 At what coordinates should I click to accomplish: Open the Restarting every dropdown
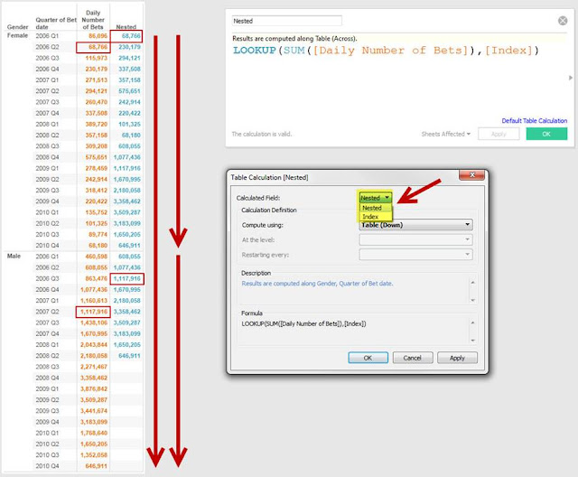[x=415, y=255]
